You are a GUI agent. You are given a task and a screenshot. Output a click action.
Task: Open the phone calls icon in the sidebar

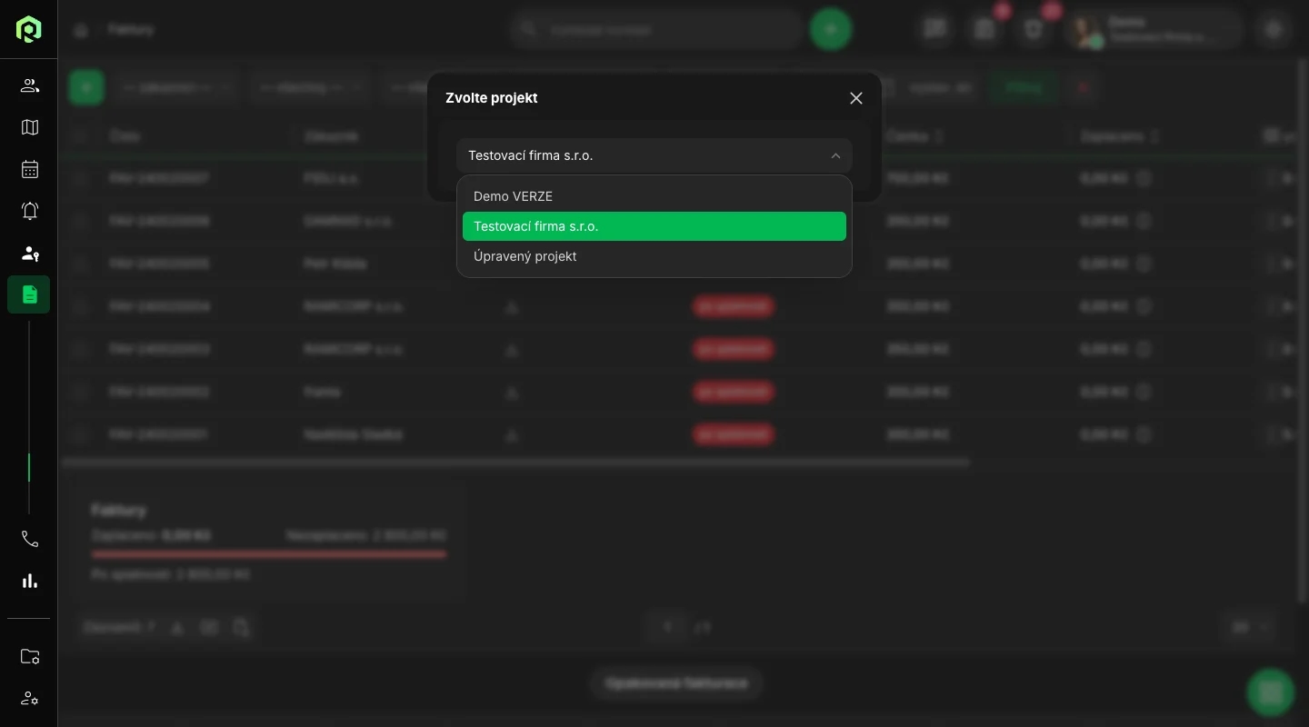point(29,539)
